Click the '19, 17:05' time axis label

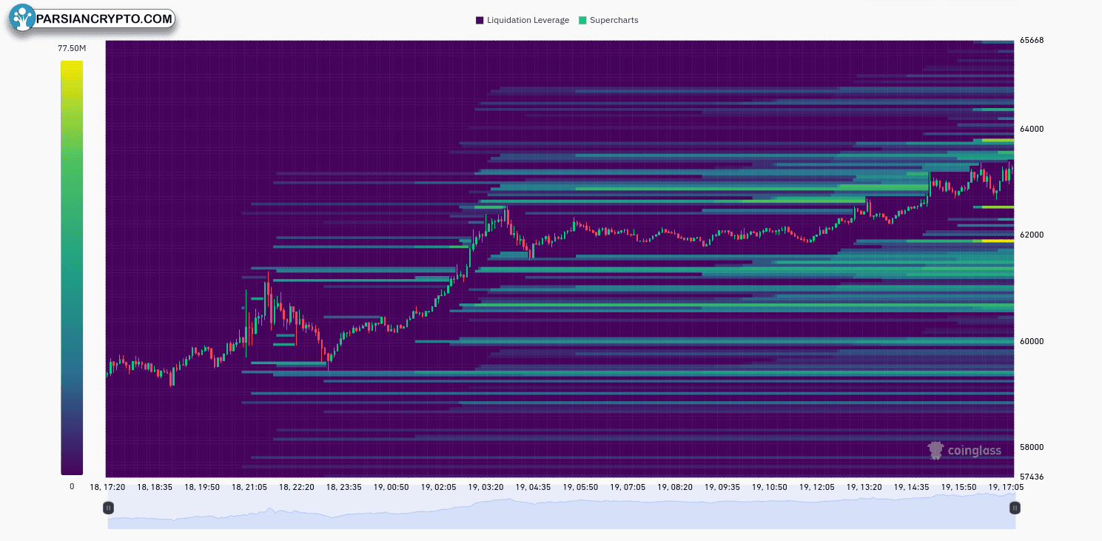1006,487
